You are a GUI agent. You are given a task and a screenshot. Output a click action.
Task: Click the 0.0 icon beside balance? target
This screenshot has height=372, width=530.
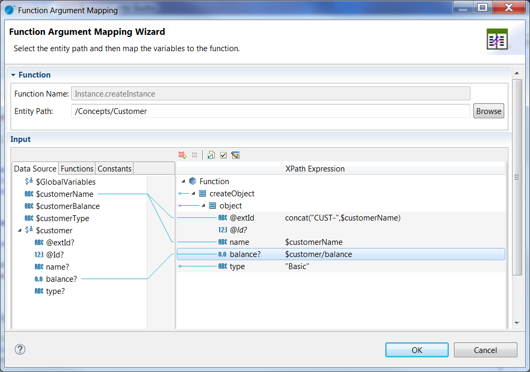tap(222, 254)
